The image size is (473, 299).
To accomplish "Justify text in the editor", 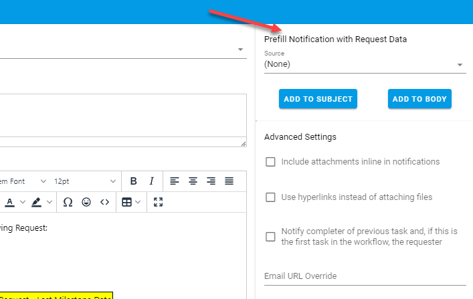I will pyautogui.click(x=229, y=181).
